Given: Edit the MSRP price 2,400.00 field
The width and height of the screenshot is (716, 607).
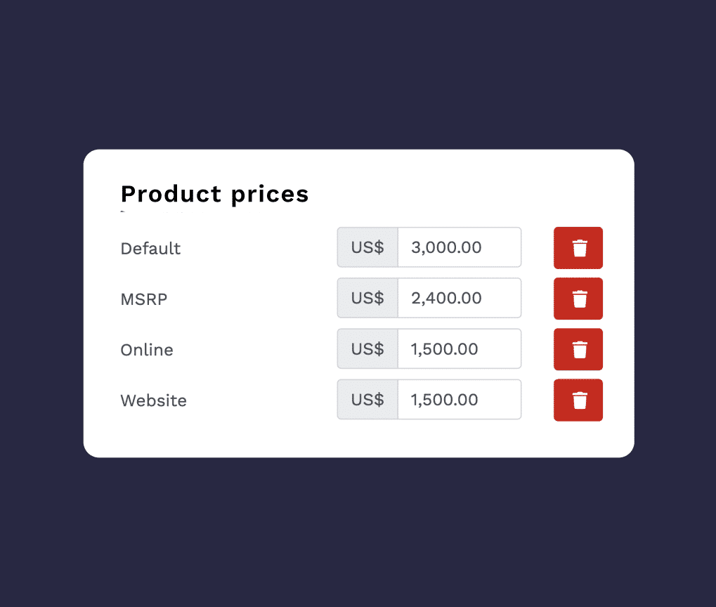Looking at the screenshot, I should [460, 298].
